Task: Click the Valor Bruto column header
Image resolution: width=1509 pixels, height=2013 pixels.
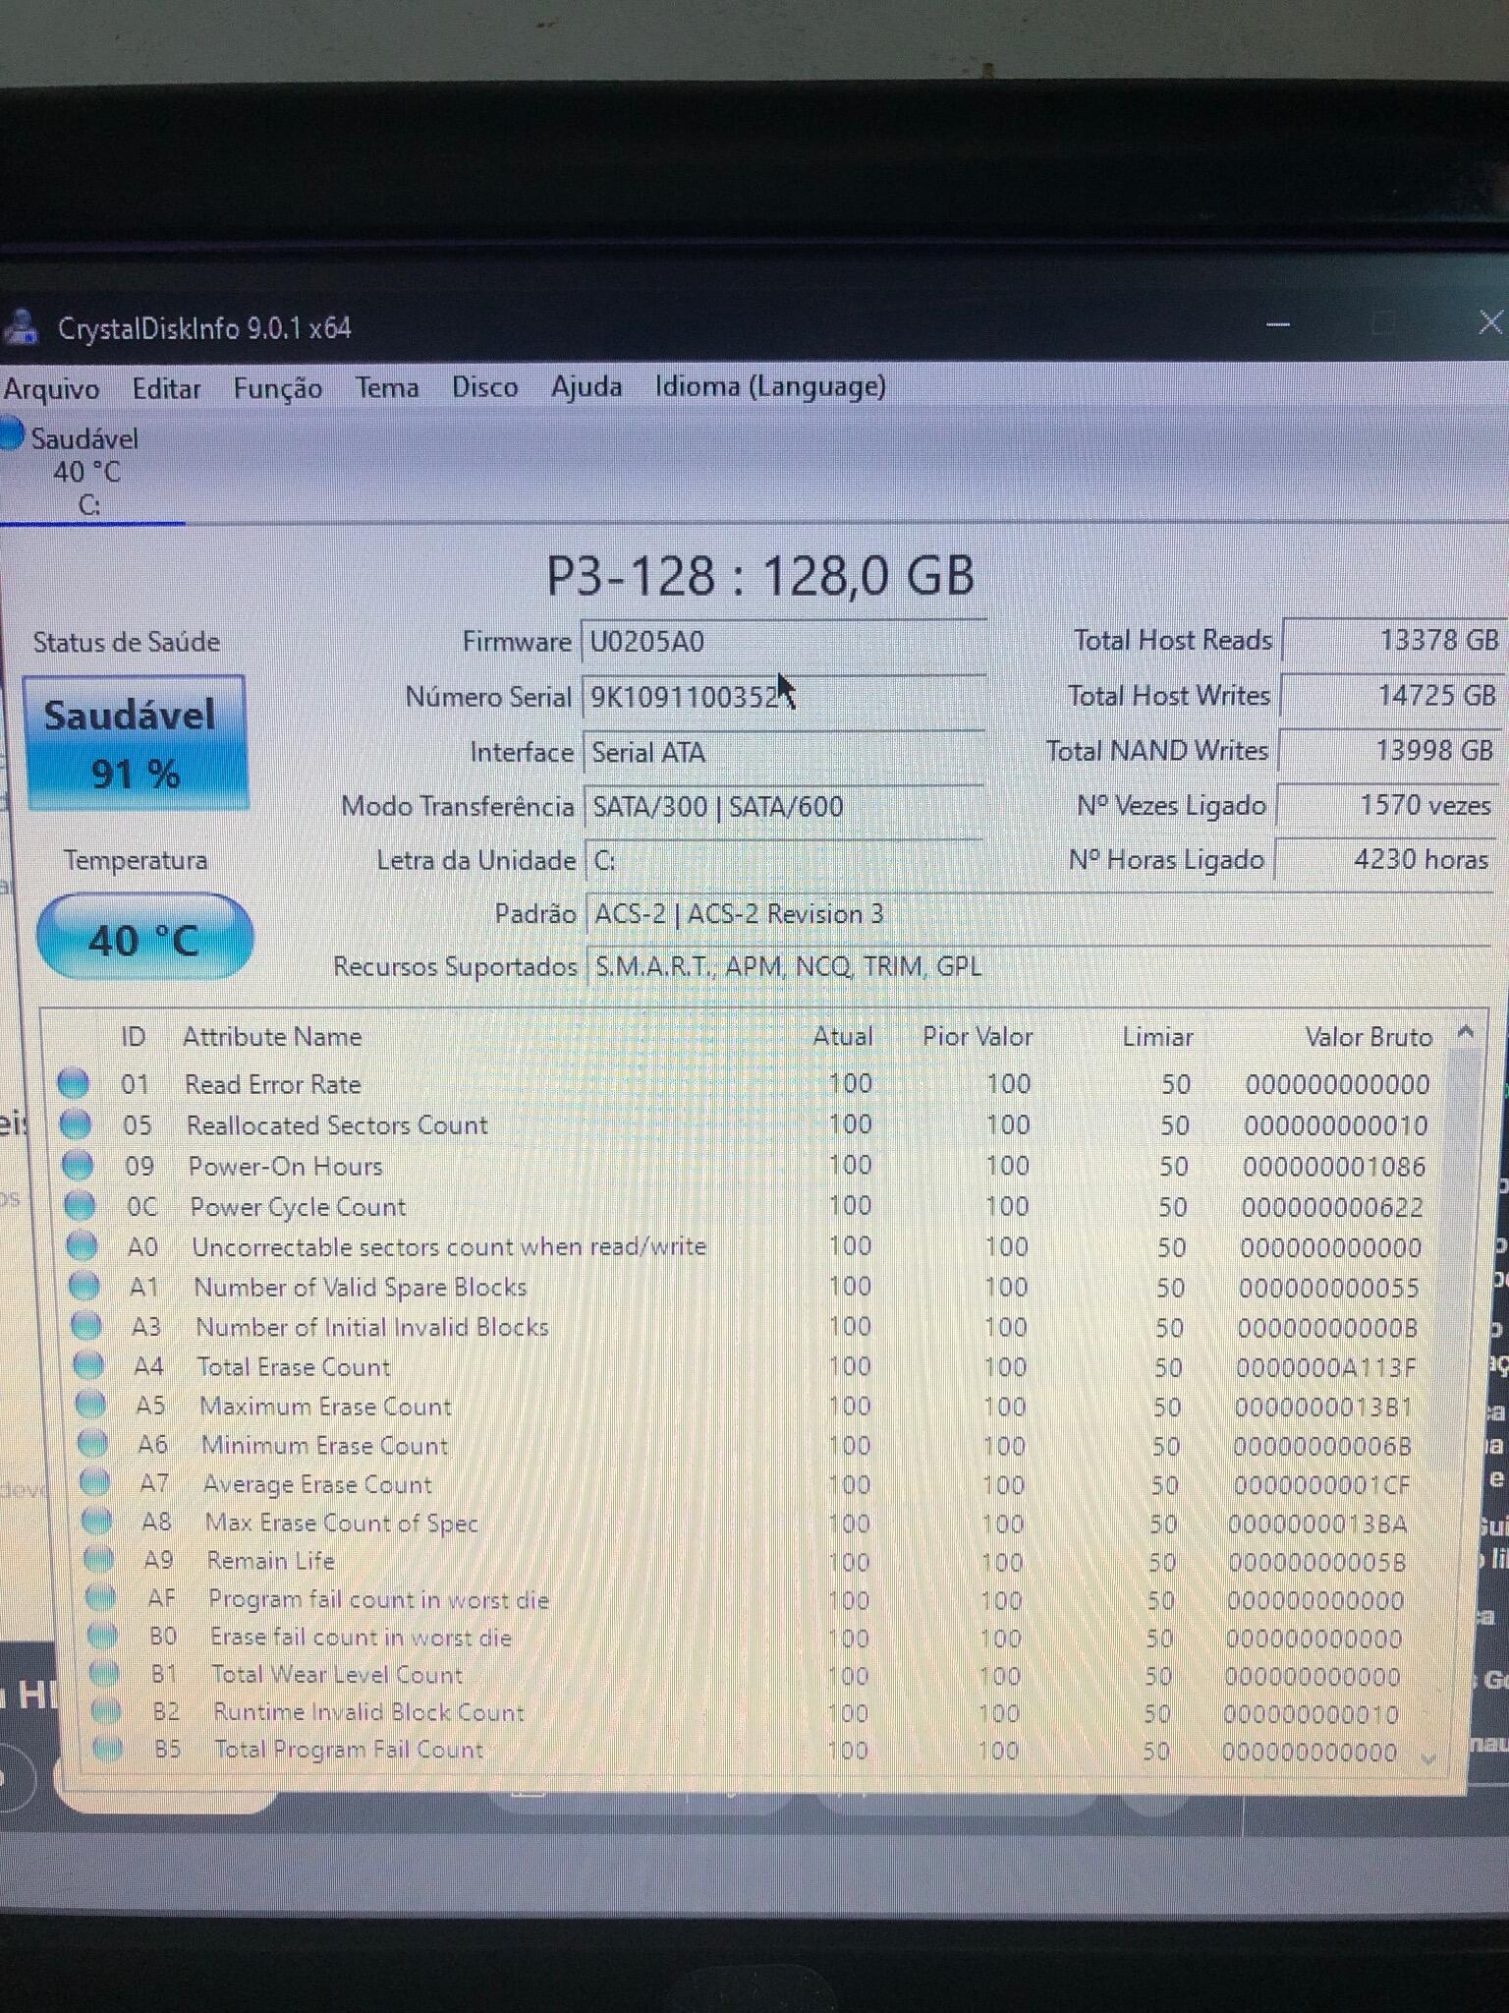Action: click(x=1368, y=1037)
